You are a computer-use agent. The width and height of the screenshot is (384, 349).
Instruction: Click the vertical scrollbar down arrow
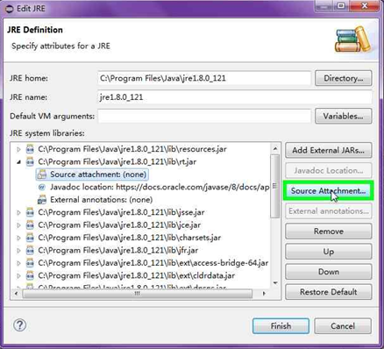tap(275, 282)
